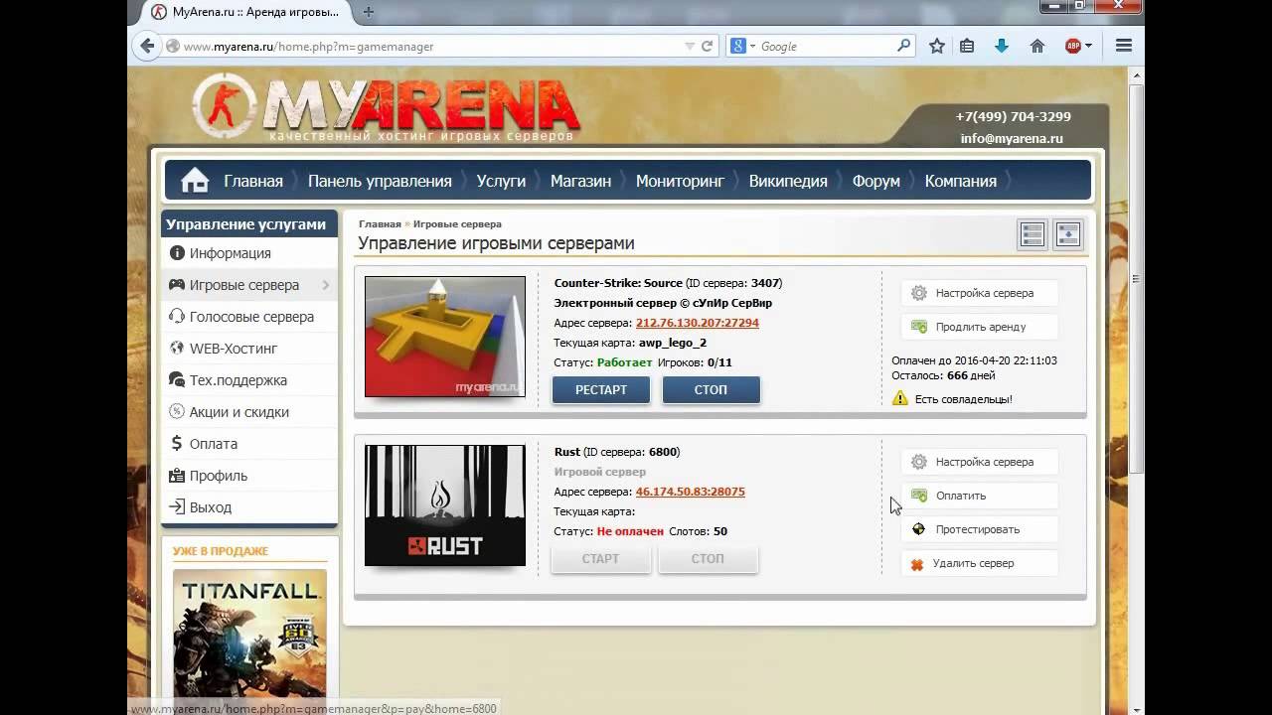Click the site home icon in navbar
The image size is (1272, 715).
[x=195, y=181]
